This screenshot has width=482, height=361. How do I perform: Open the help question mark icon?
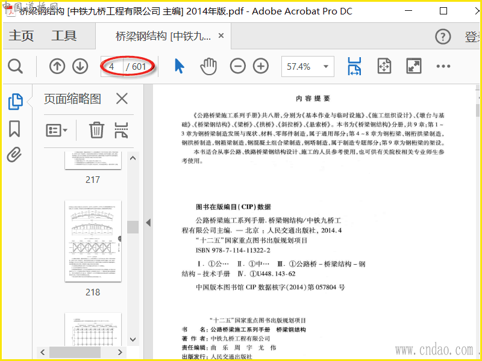point(443,37)
